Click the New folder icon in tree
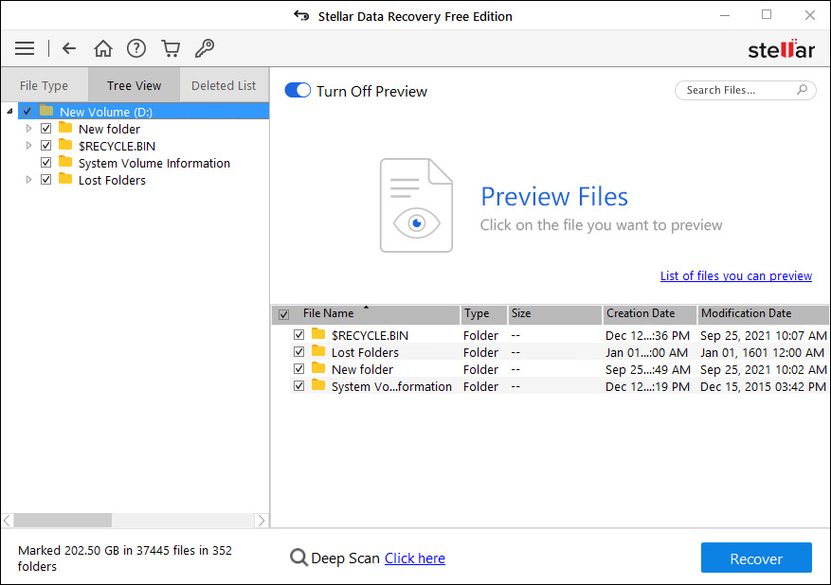The width and height of the screenshot is (831, 585). point(65,128)
